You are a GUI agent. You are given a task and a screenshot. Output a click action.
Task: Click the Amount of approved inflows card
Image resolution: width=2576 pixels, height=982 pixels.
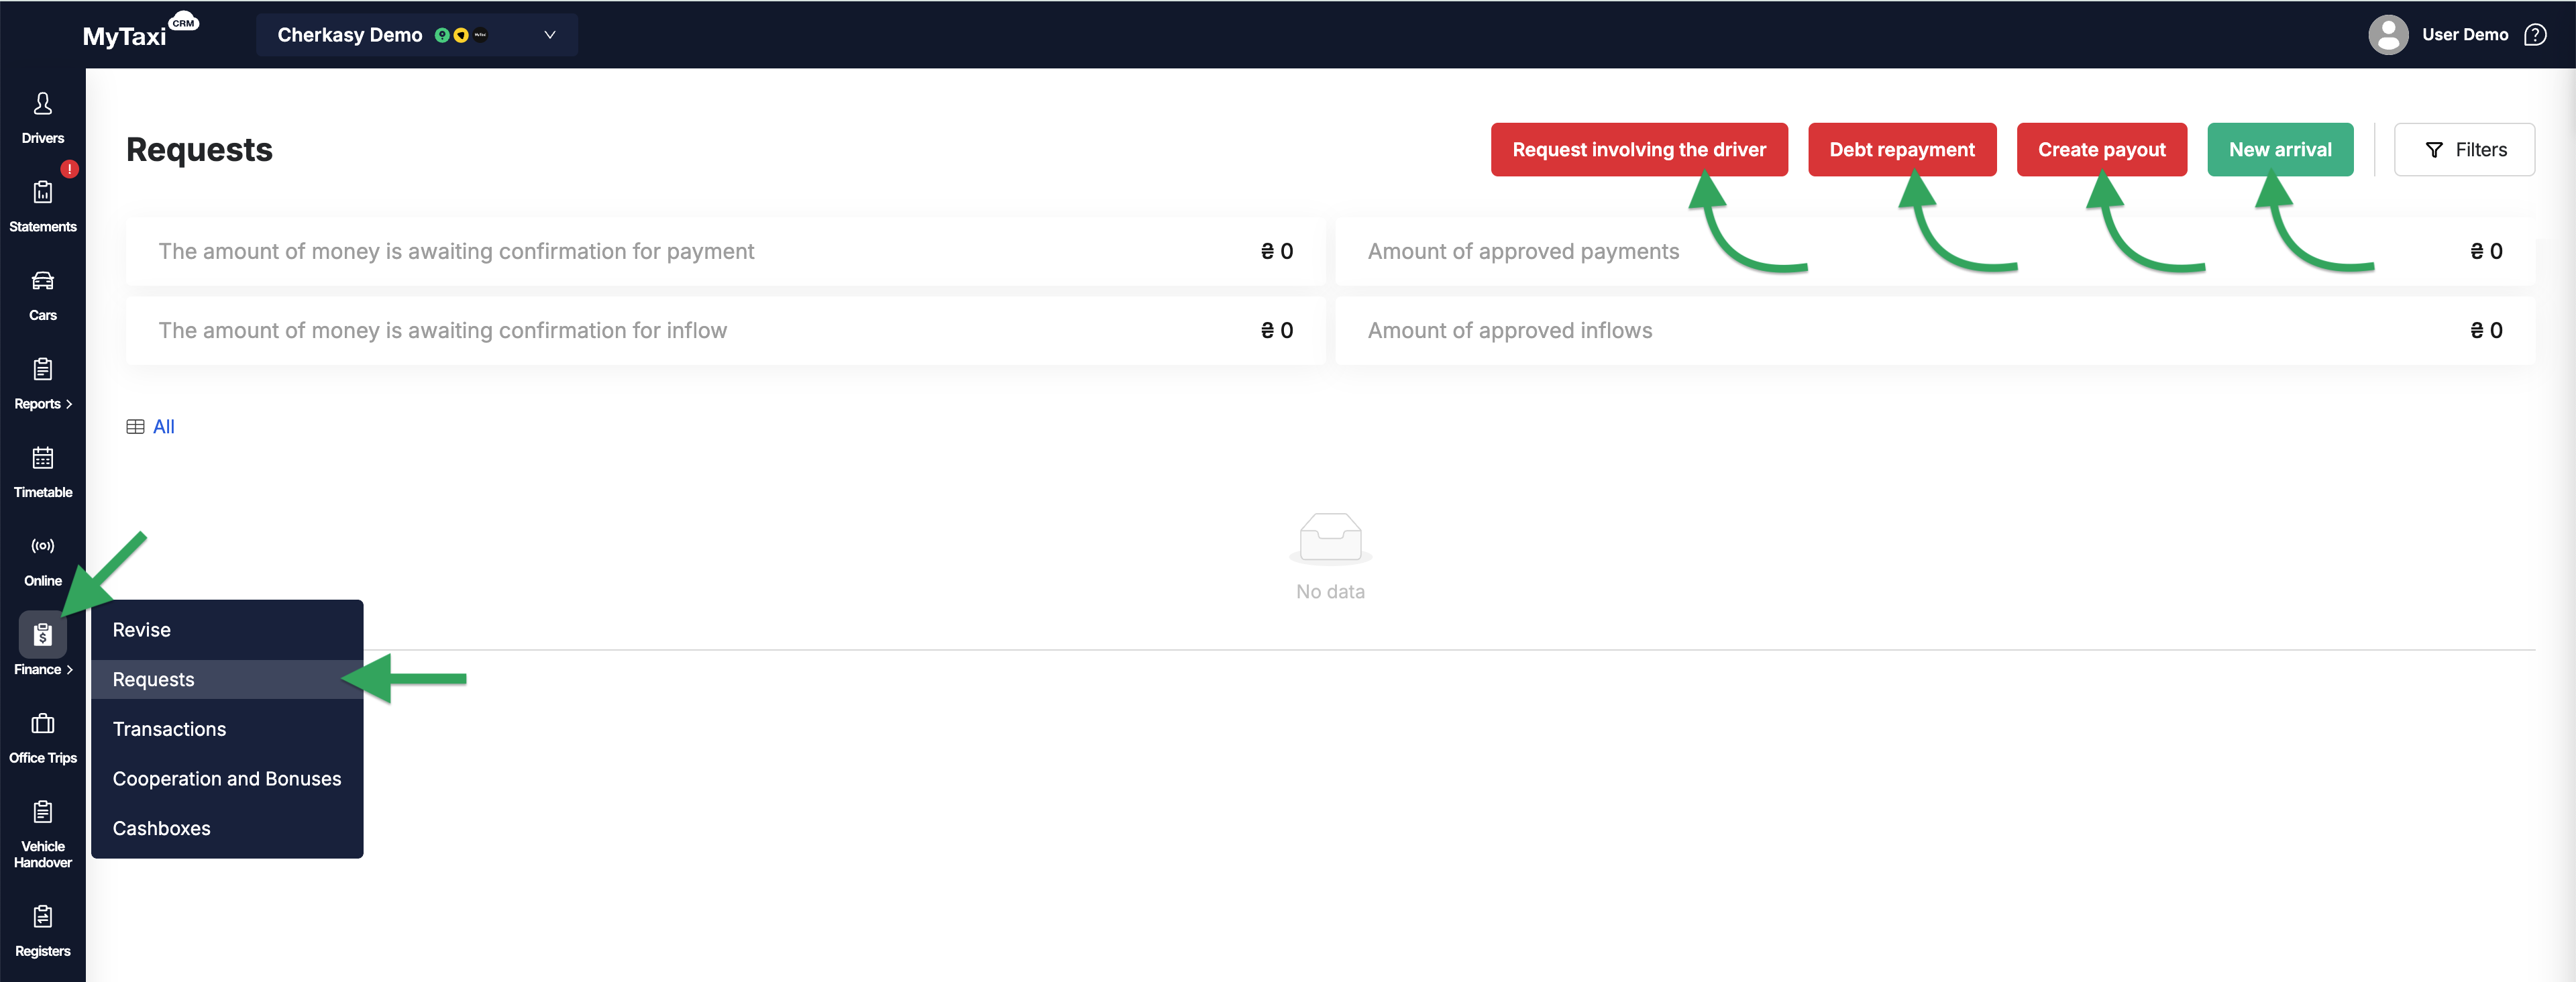[1935, 330]
